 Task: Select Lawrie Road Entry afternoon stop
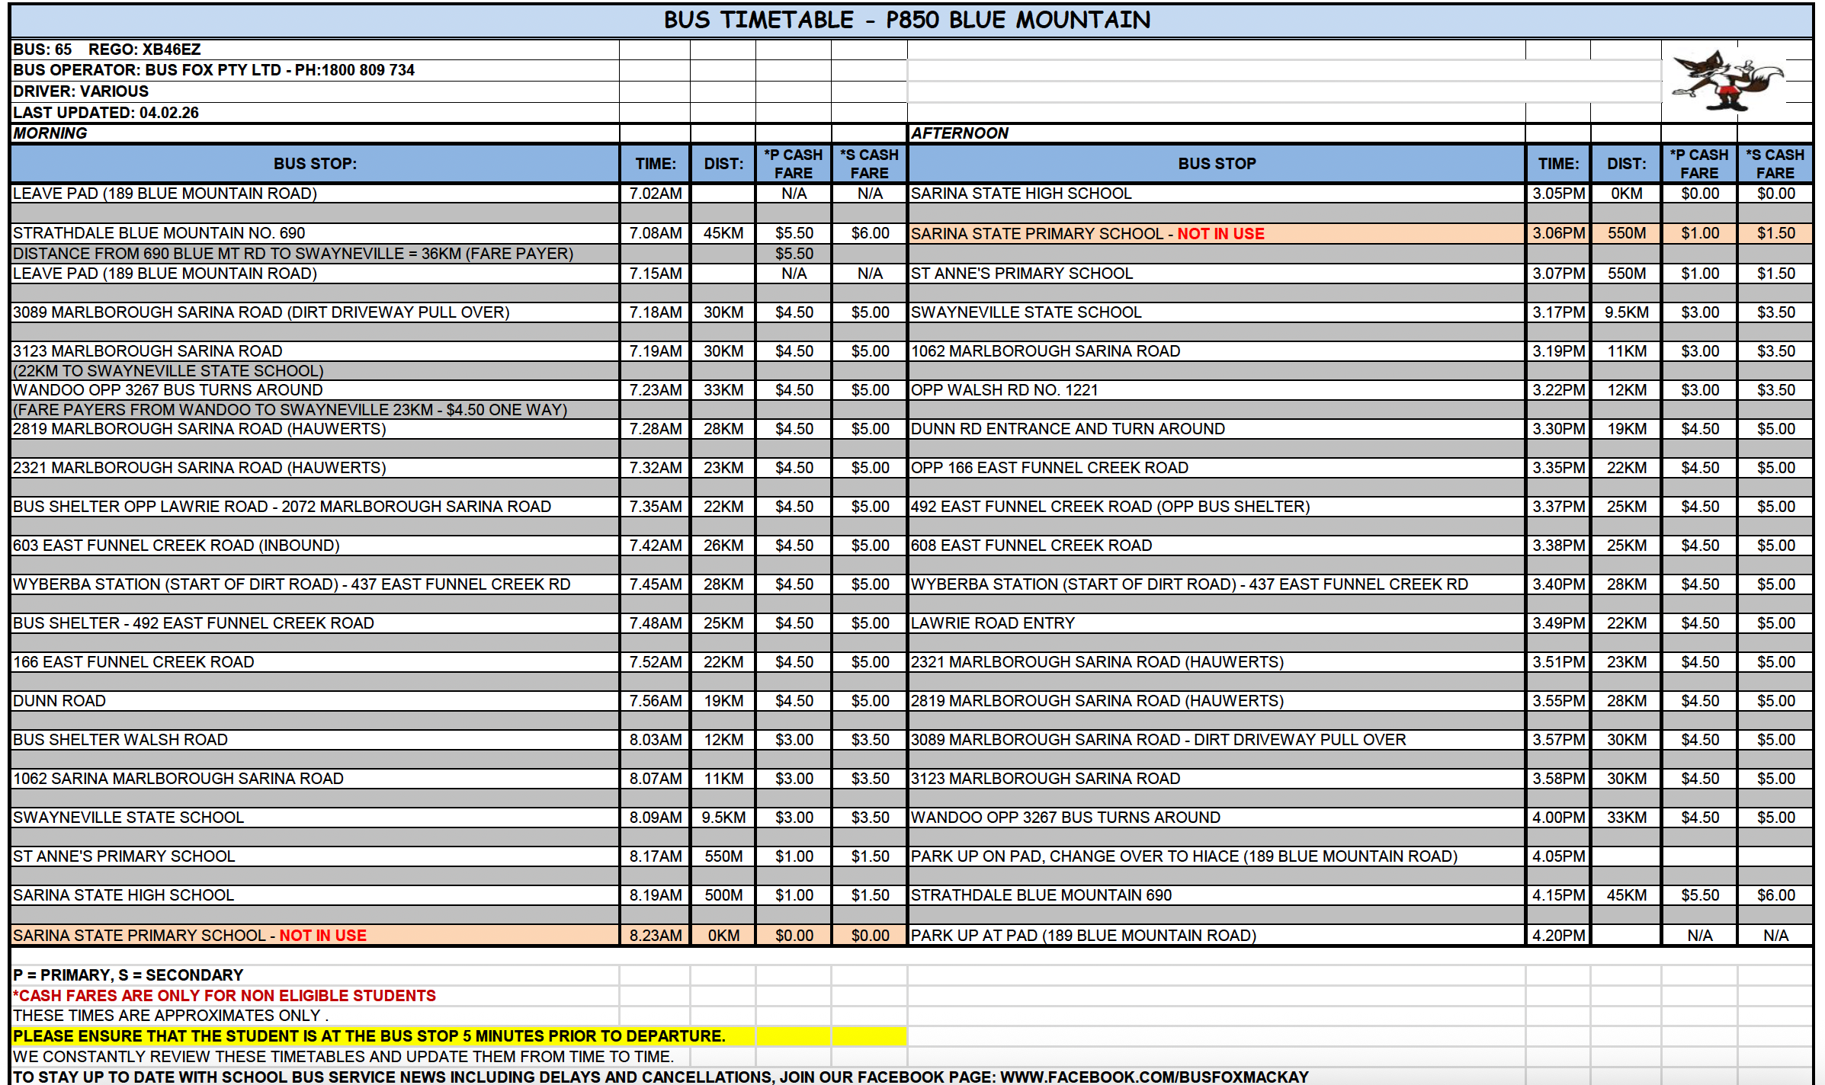pos(992,623)
